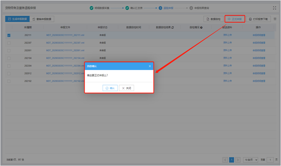Select step 明细数据采集 in the progress bar

click(x=99, y=8)
